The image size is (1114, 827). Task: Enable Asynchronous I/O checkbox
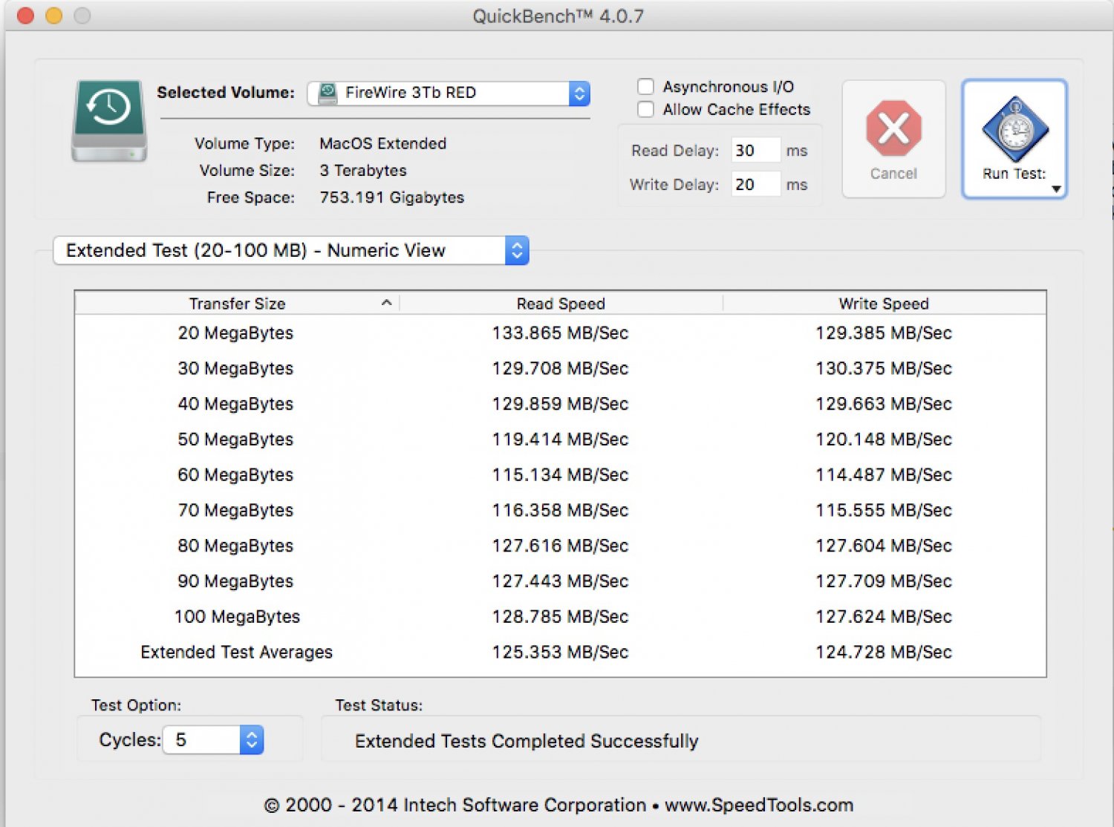(x=646, y=87)
